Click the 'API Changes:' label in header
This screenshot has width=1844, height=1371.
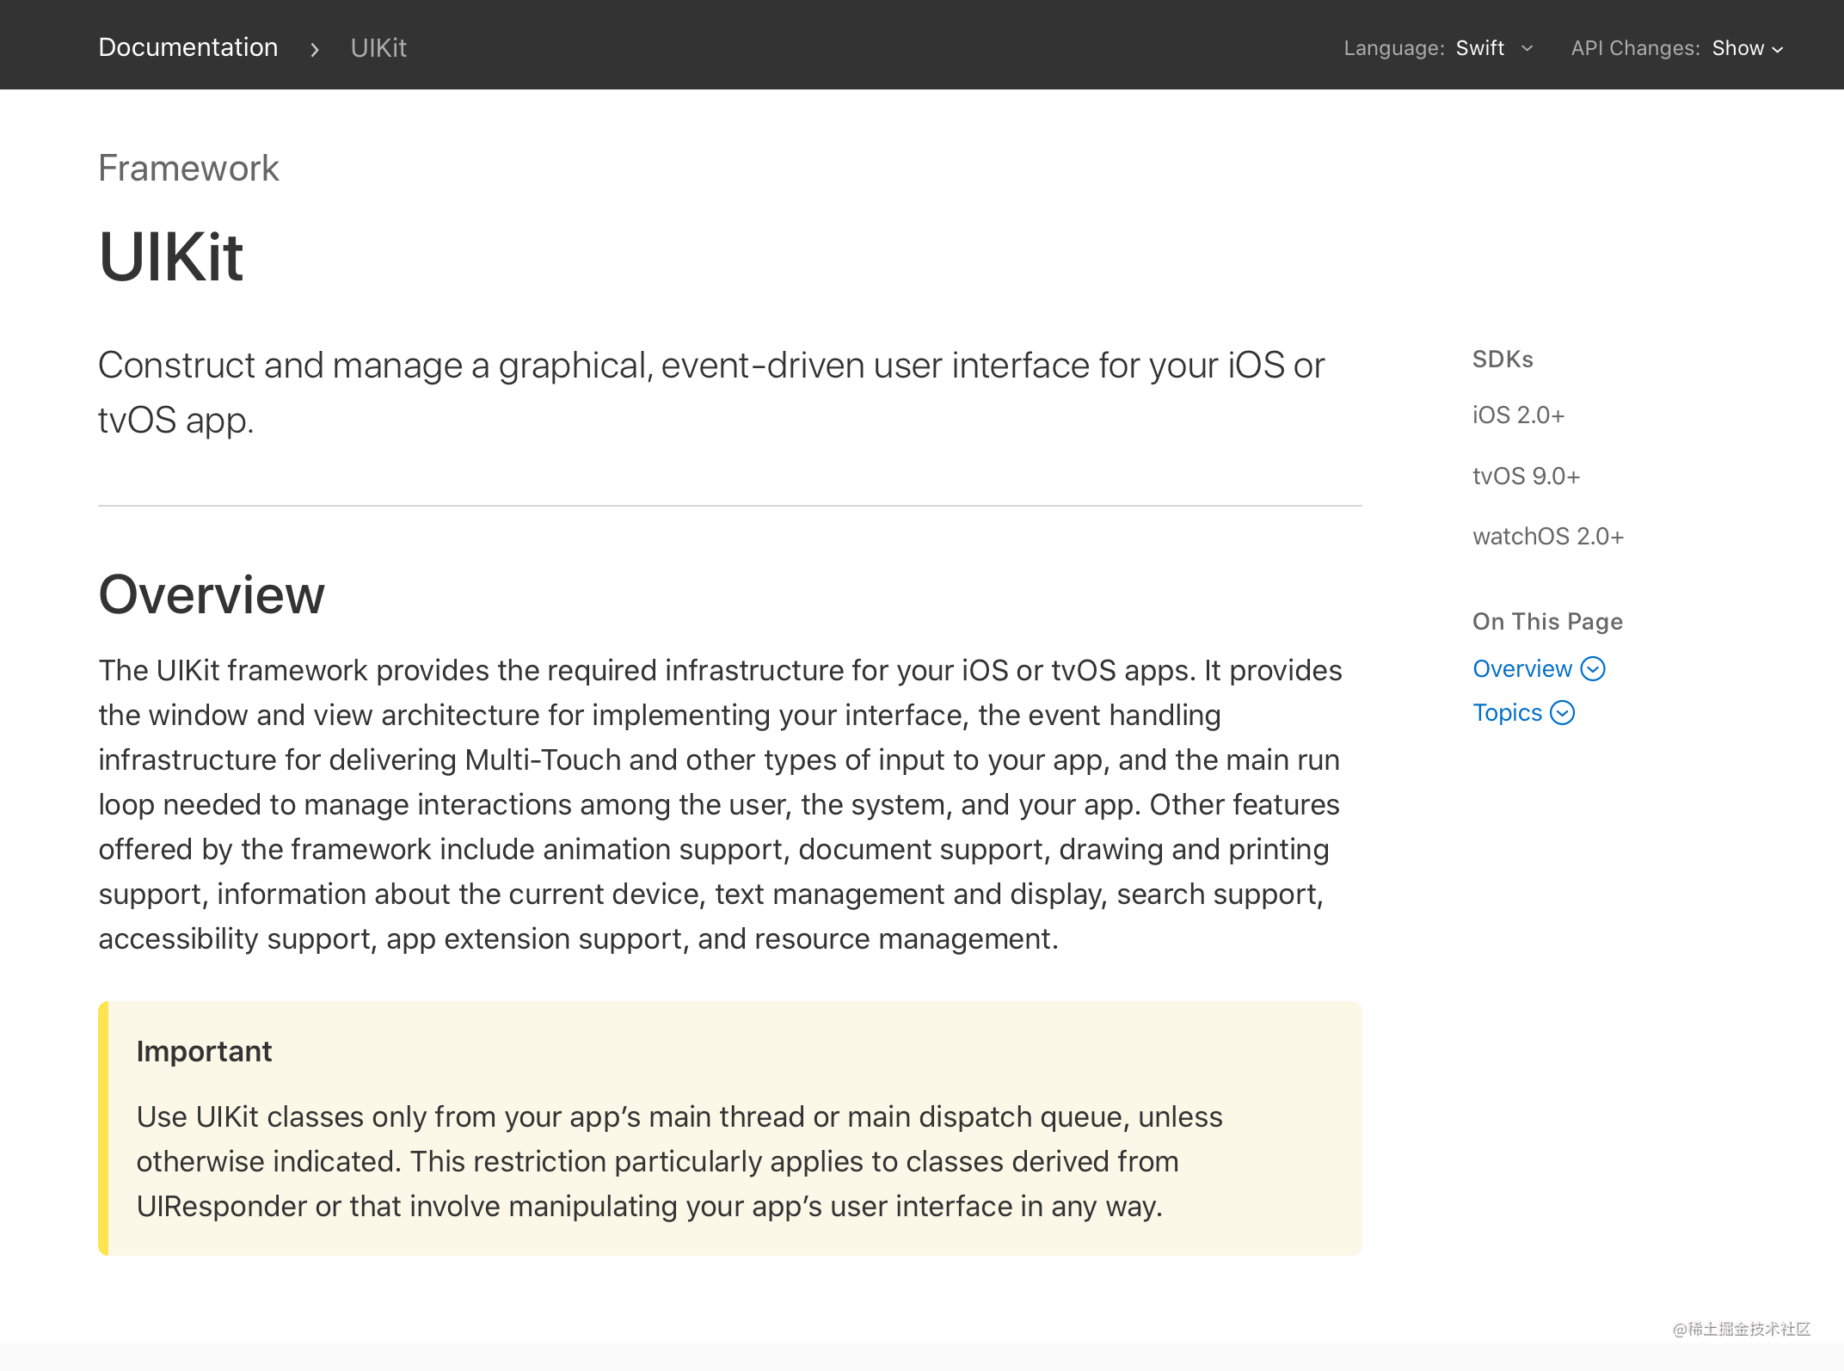click(1635, 48)
